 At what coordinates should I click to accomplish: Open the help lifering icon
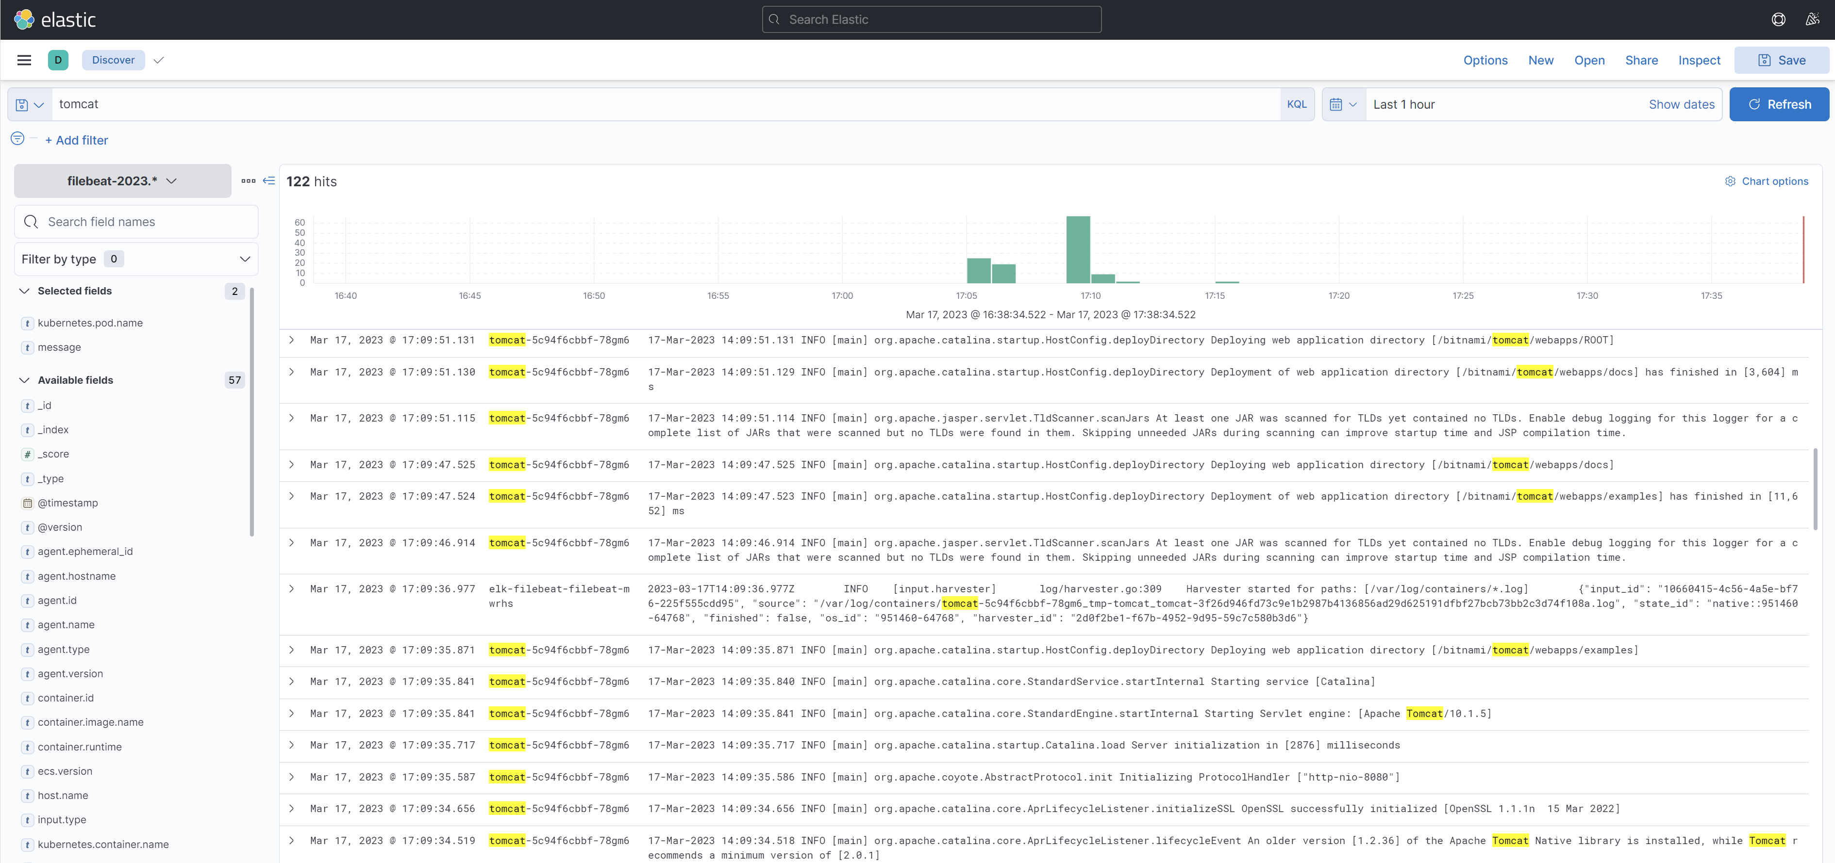point(1779,19)
